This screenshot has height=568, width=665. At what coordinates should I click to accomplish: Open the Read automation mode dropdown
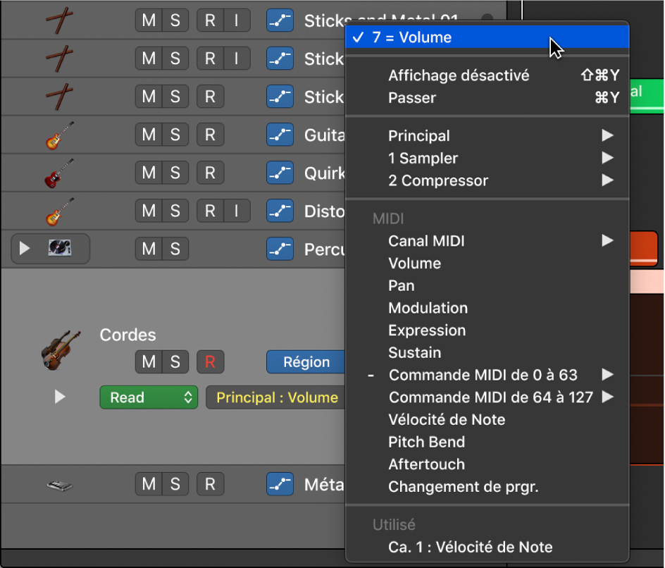click(x=149, y=397)
